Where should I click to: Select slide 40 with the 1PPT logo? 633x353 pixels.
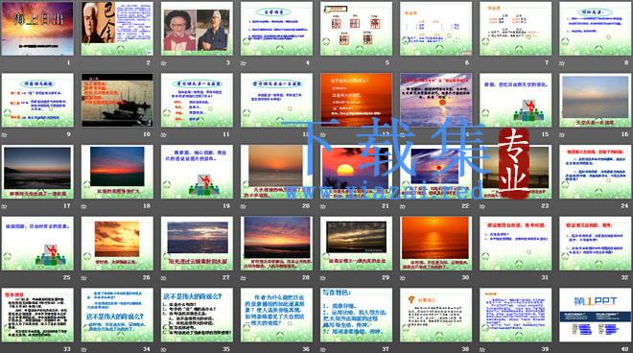tap(595, 315)
